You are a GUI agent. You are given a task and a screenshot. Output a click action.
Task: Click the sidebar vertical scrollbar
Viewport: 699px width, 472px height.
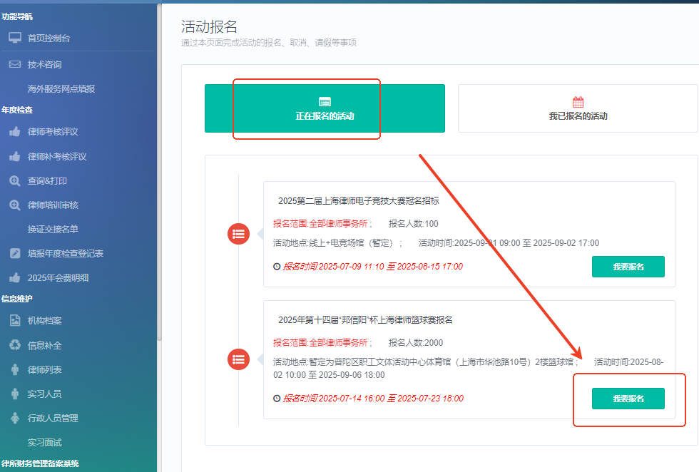(x=160, y=171)
